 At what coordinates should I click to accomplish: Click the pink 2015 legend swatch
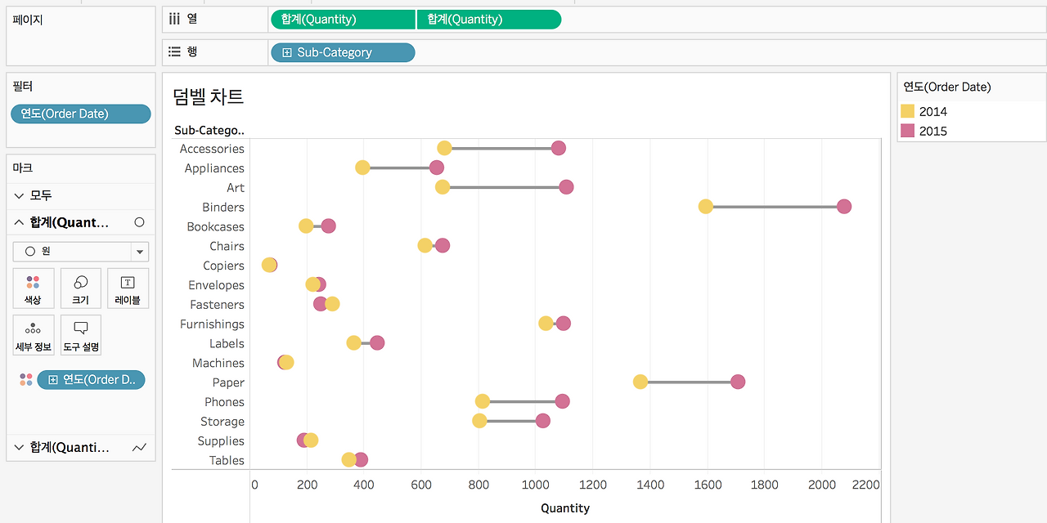tap(907, 131)
